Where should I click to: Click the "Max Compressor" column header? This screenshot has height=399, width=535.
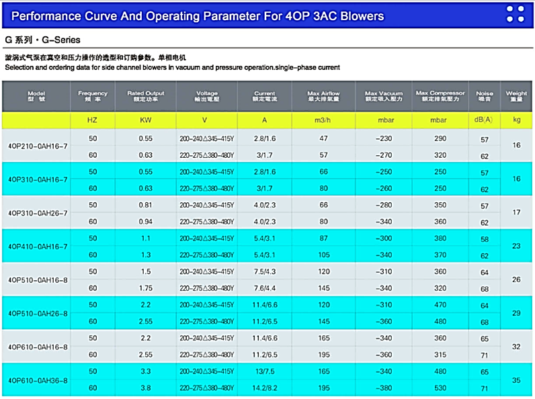[440, 96]
